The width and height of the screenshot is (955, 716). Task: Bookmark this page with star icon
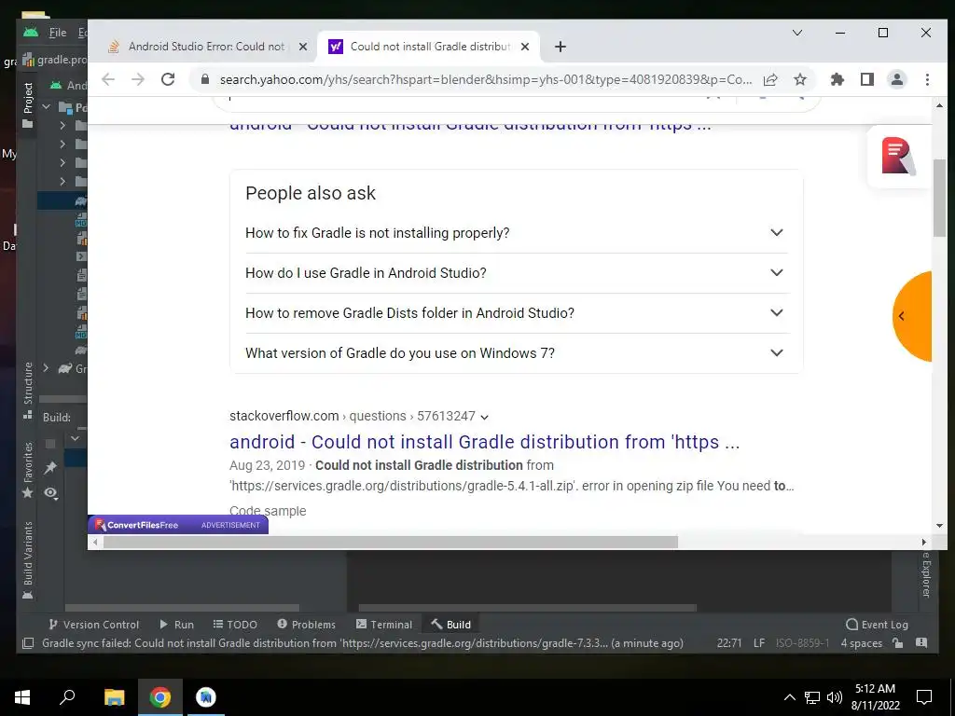[800, 79]
